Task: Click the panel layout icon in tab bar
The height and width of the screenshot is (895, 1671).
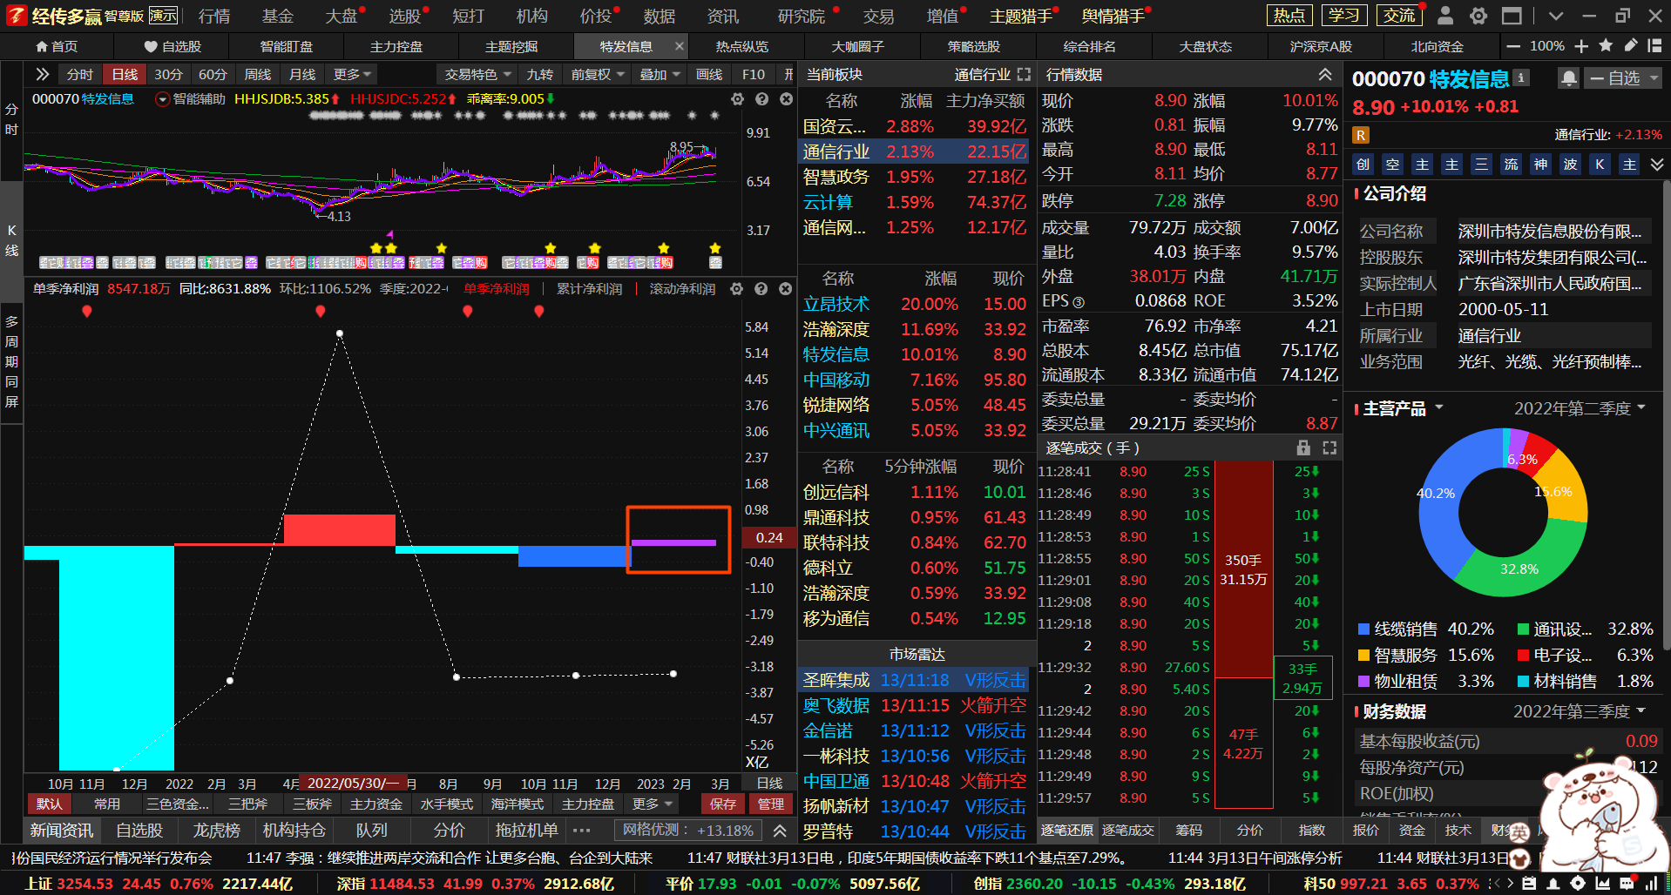Action: (x=1654, y=46)
